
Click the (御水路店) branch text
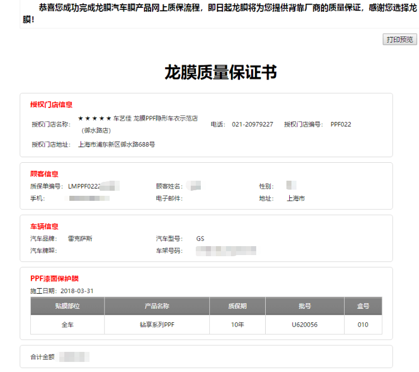[96, 130]
